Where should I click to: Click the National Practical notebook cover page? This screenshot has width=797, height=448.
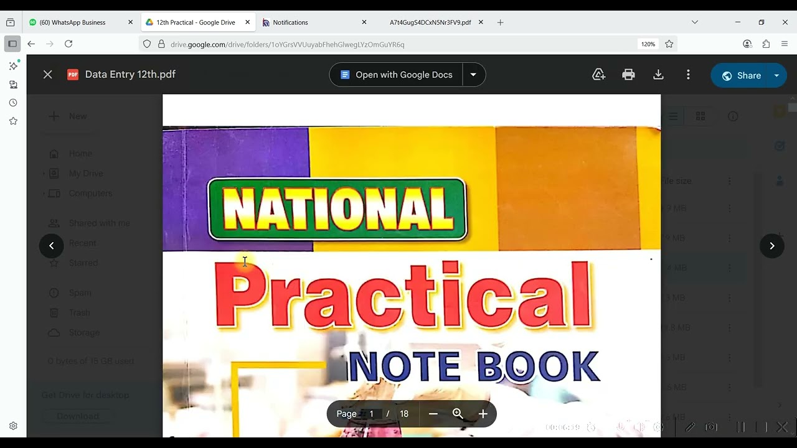click(x=412, y=266)
